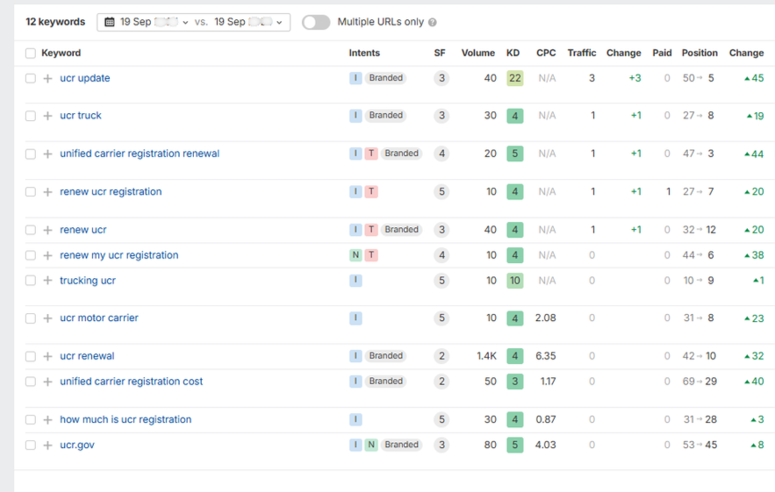
Task: Click the KD value 22 badge for ucr update
Action: tap(515, 78)
